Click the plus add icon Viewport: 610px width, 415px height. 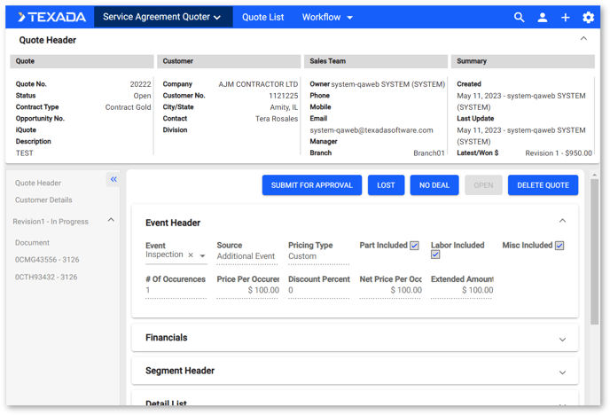[566, 17]
